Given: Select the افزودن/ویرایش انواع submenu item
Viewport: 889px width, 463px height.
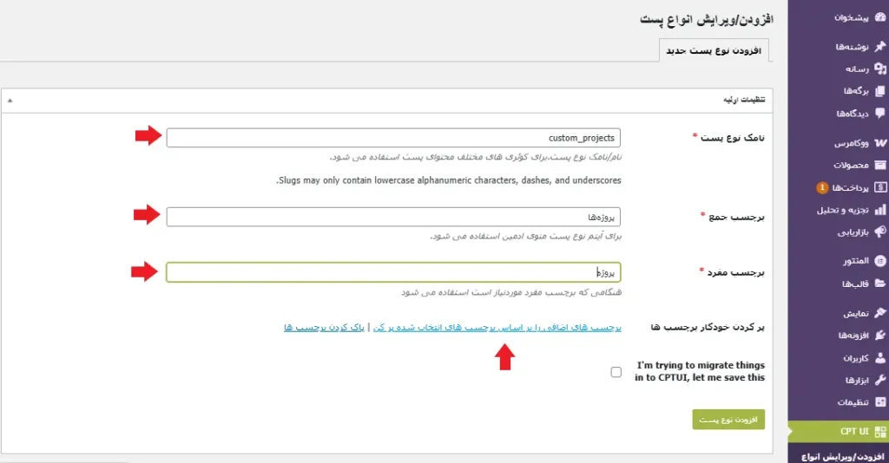Looking at the screenshot, I should (x=842, y=456).
